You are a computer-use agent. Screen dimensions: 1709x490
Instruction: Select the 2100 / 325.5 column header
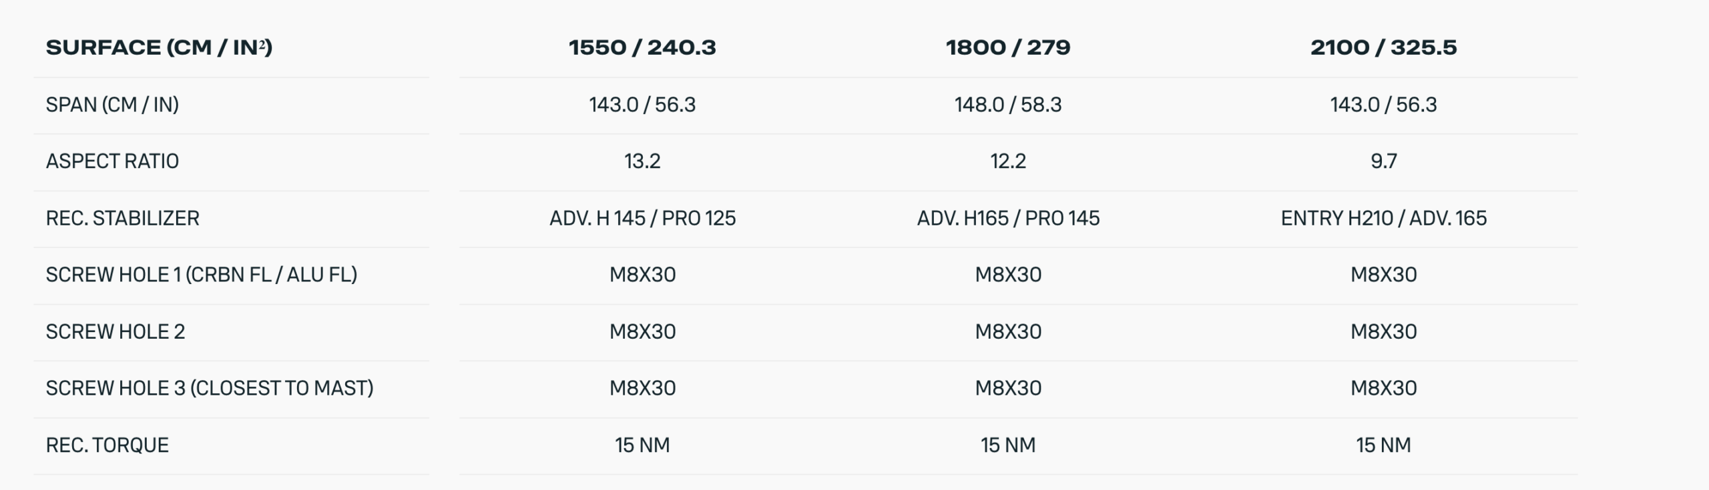click(x=1383, y=47)
